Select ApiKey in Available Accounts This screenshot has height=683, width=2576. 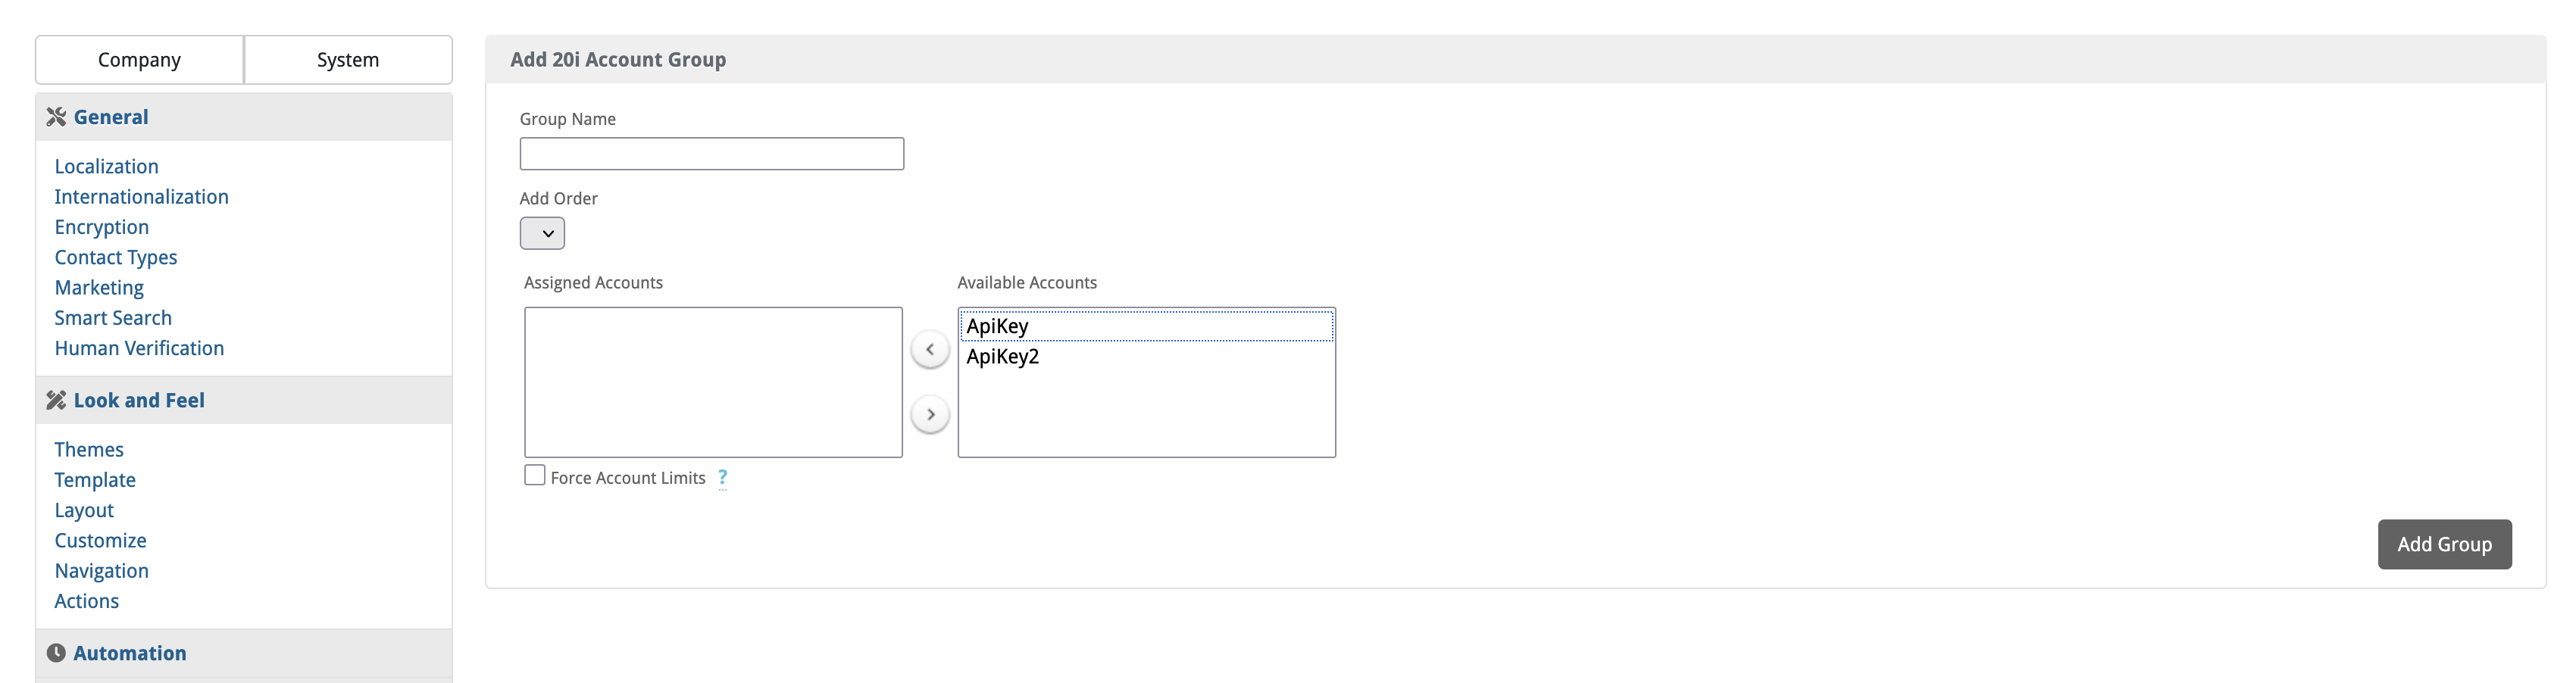pyautogui.click(x=1146, y=326)
